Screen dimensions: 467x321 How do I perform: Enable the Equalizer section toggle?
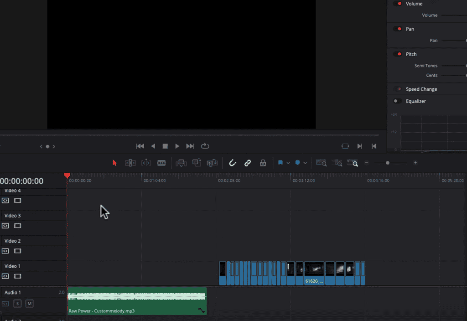point(397,101)
